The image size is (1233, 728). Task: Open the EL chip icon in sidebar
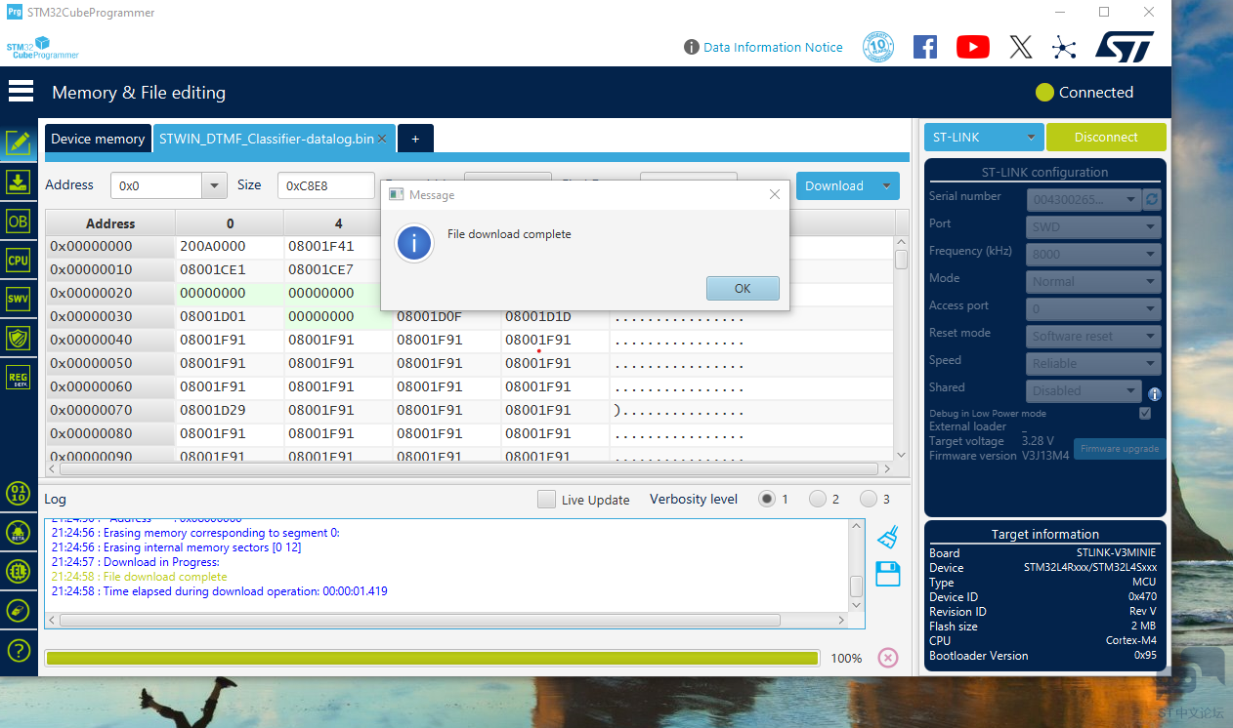coord(19,571)
